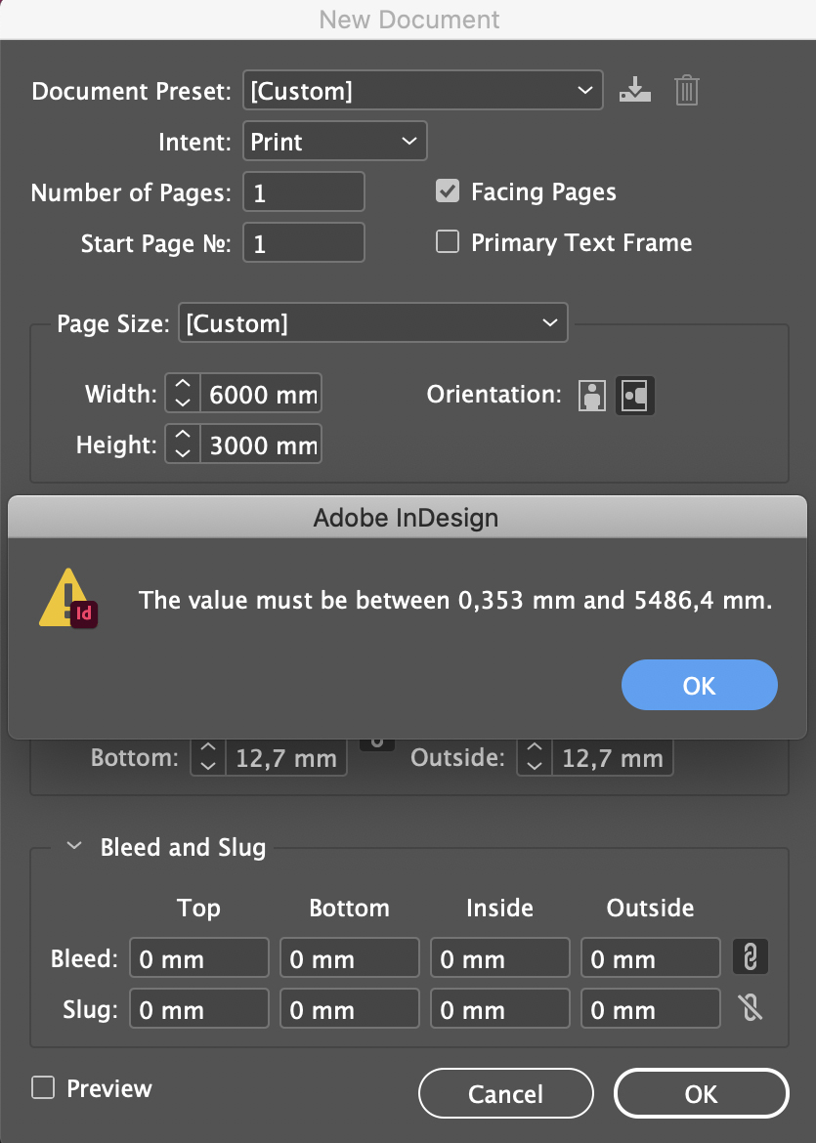Enable the Preview checkbox
This screenshot has height=1143, width=816.
point(43,1087)
